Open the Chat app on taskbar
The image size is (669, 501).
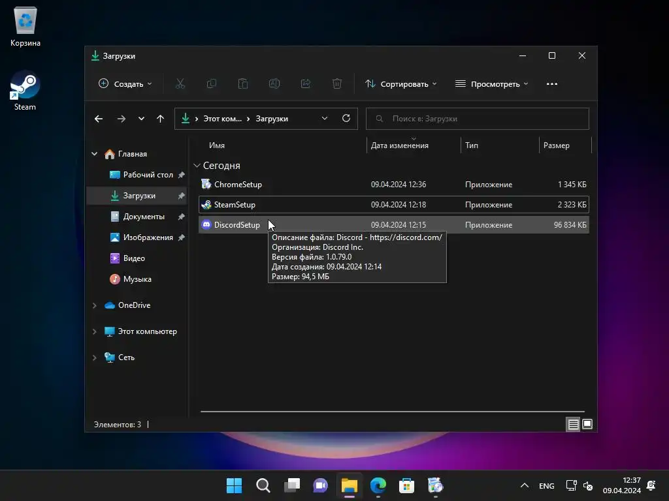(x=320, y=485)
